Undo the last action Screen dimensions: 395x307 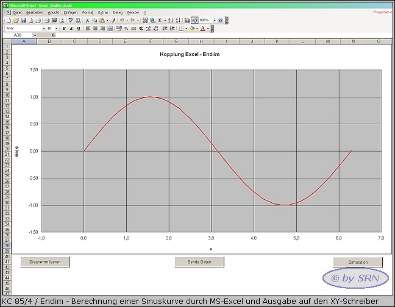point(122,20)
